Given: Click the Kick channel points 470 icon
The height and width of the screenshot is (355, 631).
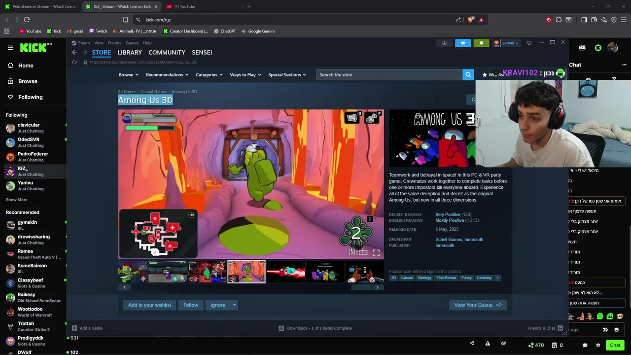Looking at the screenshot, I should coord(536,345).
